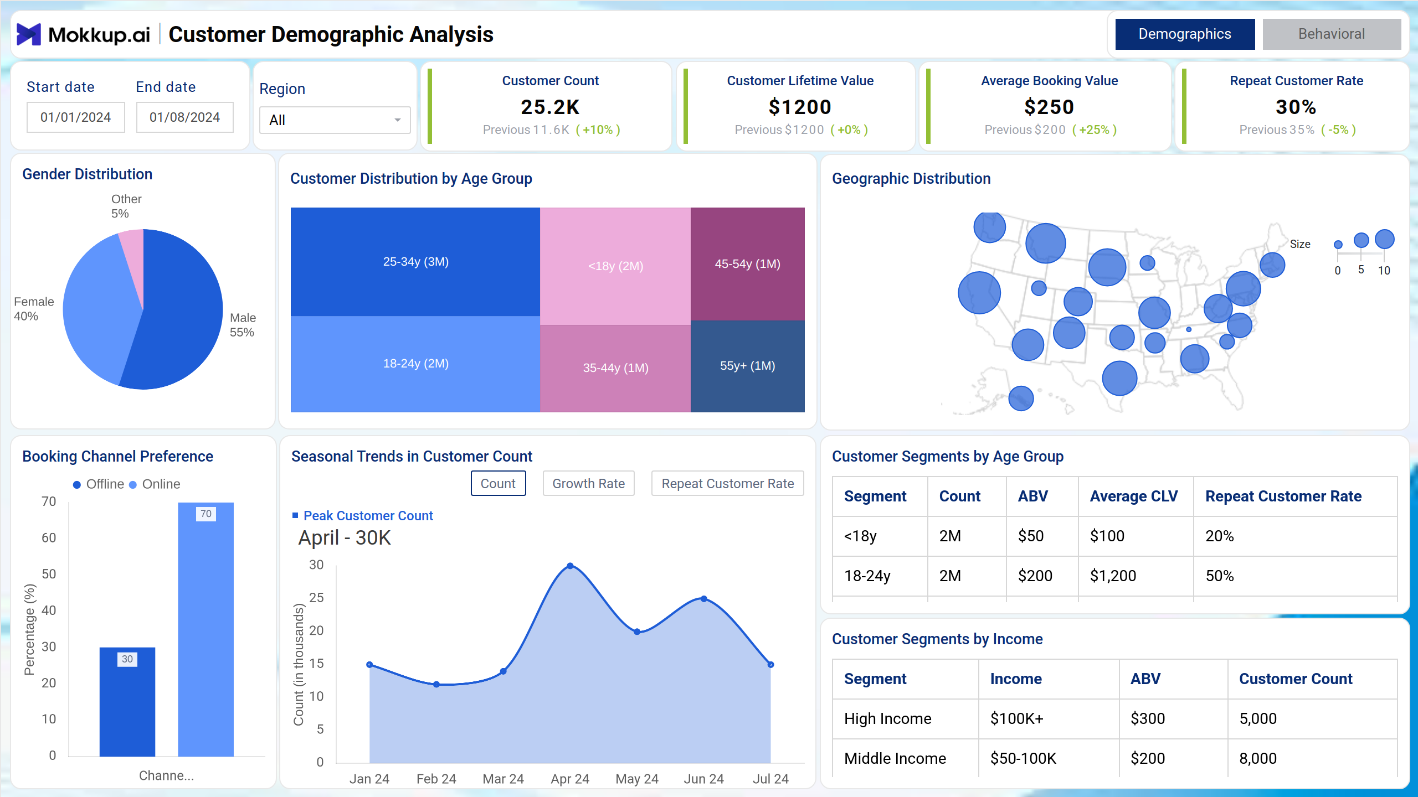Viewport: 1418px width, 797px height.
Task: Click the Texas bubble on the map
Action: coord(1119,378)
